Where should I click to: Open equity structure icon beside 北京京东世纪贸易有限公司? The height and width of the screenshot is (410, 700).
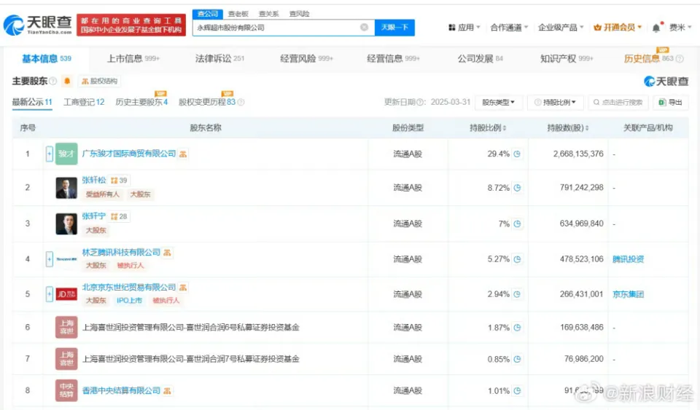[183, 288]
